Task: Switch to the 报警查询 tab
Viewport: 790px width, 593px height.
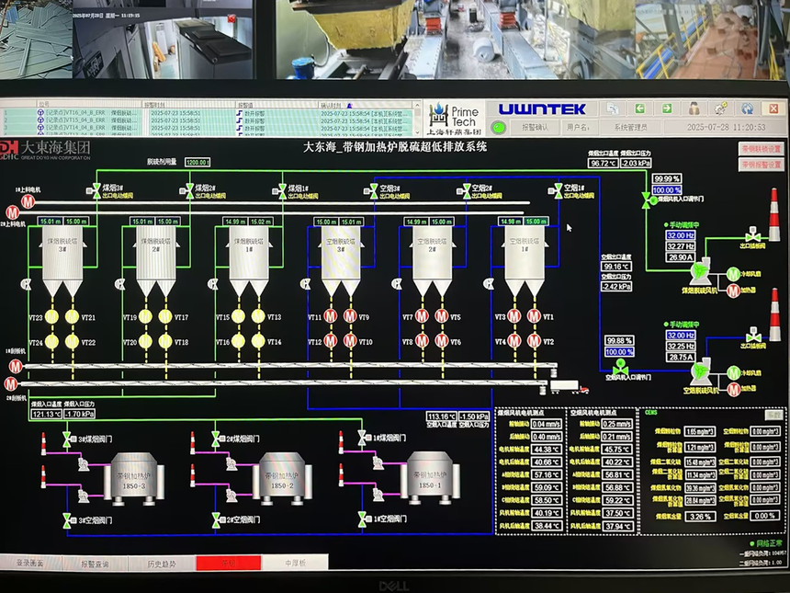Action: pyautogui.click(x=95, y=564)
